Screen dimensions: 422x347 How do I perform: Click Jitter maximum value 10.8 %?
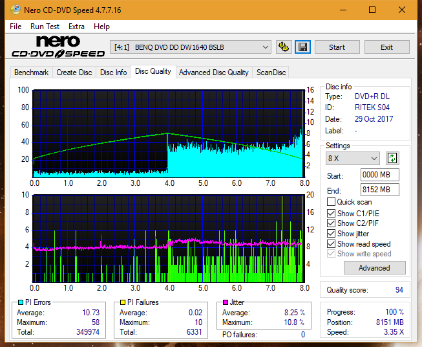click(x=294, y=322)
